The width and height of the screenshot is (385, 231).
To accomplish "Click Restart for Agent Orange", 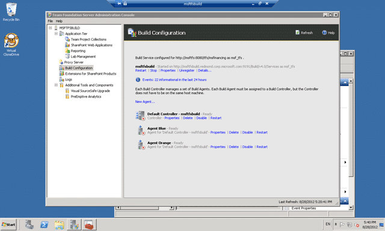I will [262, 147].
